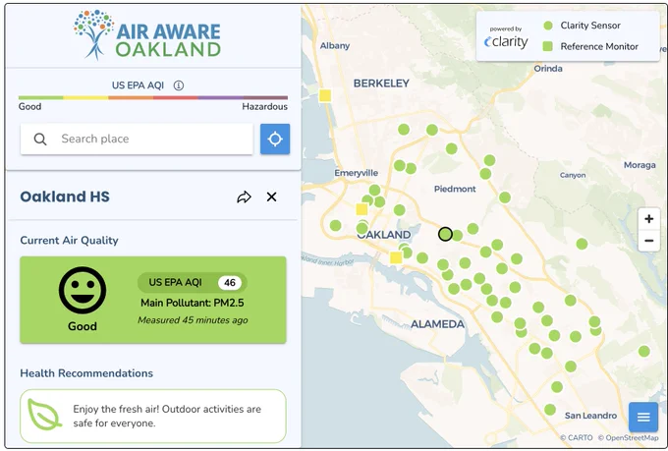This screenshot has width=668, height=451.
Task: Share the Oakland HS sensor page
Action: pyautogui.click(x=244, y=197)
